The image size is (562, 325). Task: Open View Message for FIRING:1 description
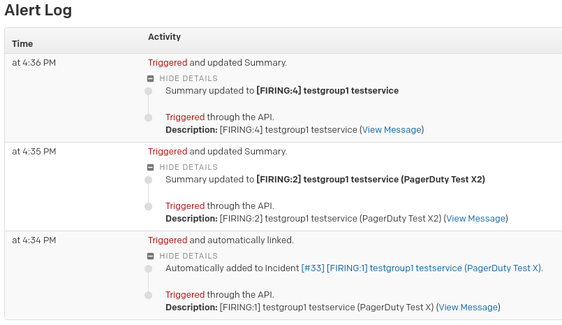[468, 308]
